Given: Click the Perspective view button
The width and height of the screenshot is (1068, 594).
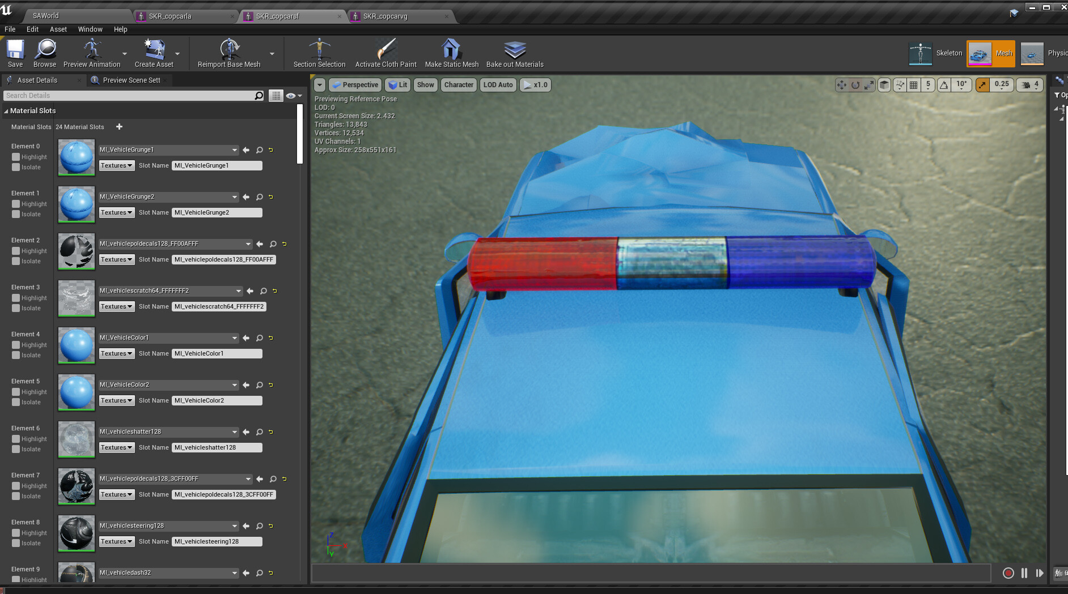Looking at the screenshot, I should [355, 85].
